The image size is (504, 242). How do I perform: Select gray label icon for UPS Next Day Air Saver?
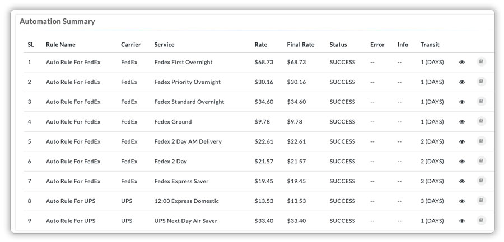coord(481,221)
